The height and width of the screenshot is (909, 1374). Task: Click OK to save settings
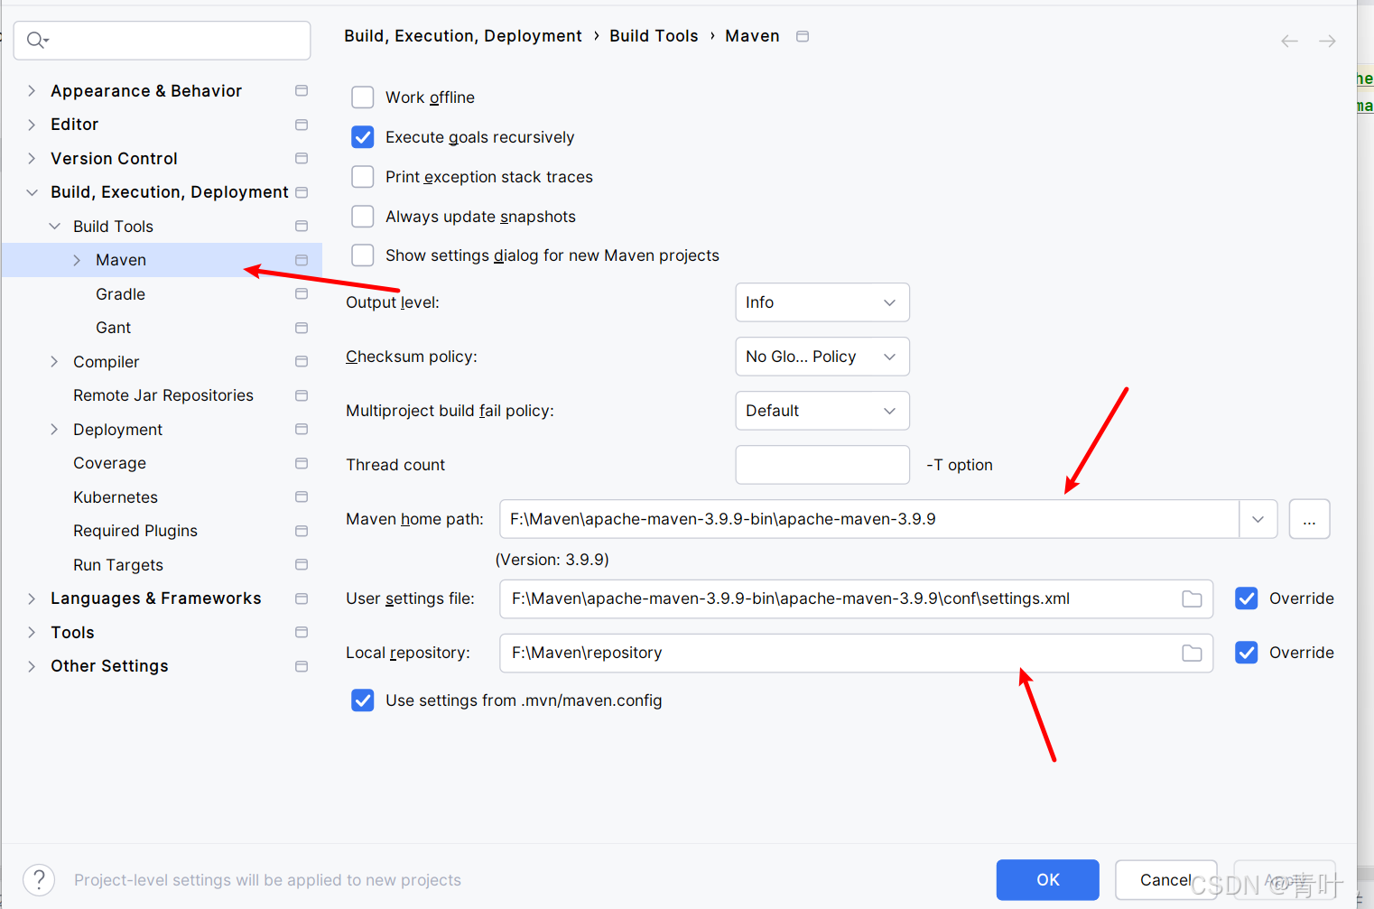click(x=1048, y=880)
